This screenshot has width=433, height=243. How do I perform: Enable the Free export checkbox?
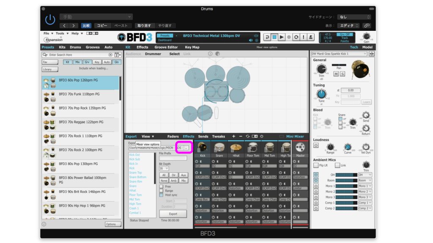click(x=161, y=186)
